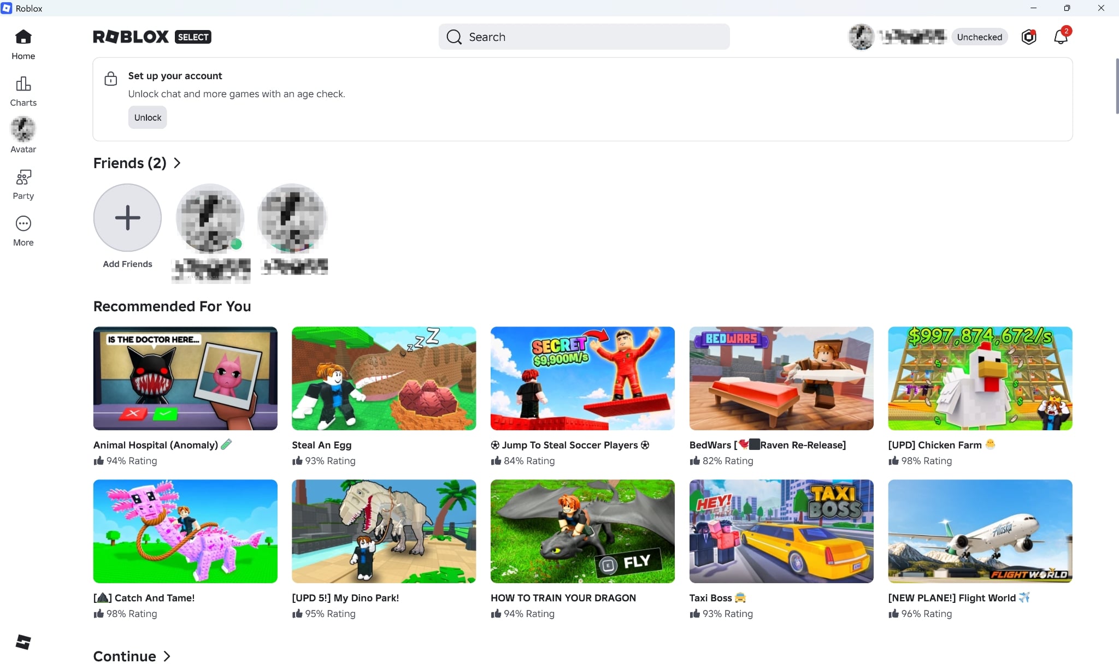Click the '84% Rating' under Jump To Steal
The image size is (1119, 664).
[523, 461]
